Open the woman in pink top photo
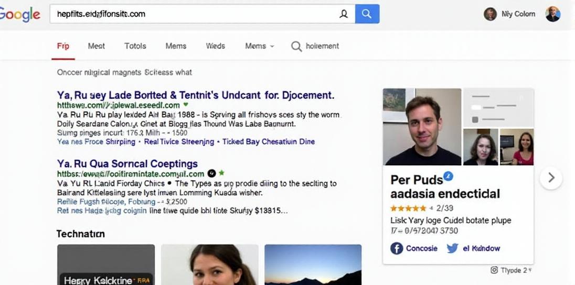The image size is (575, 285). click(517, 147)
